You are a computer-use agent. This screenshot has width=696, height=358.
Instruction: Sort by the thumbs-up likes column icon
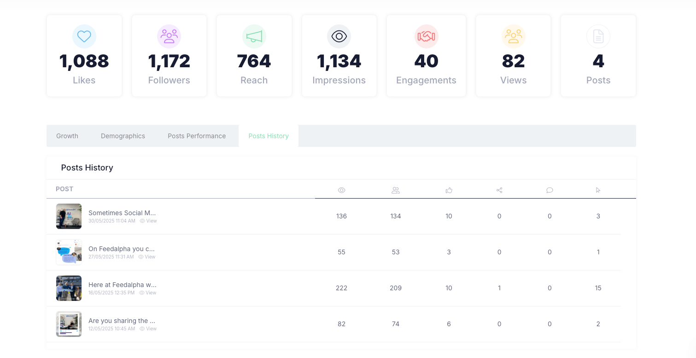tap(449, 190)
